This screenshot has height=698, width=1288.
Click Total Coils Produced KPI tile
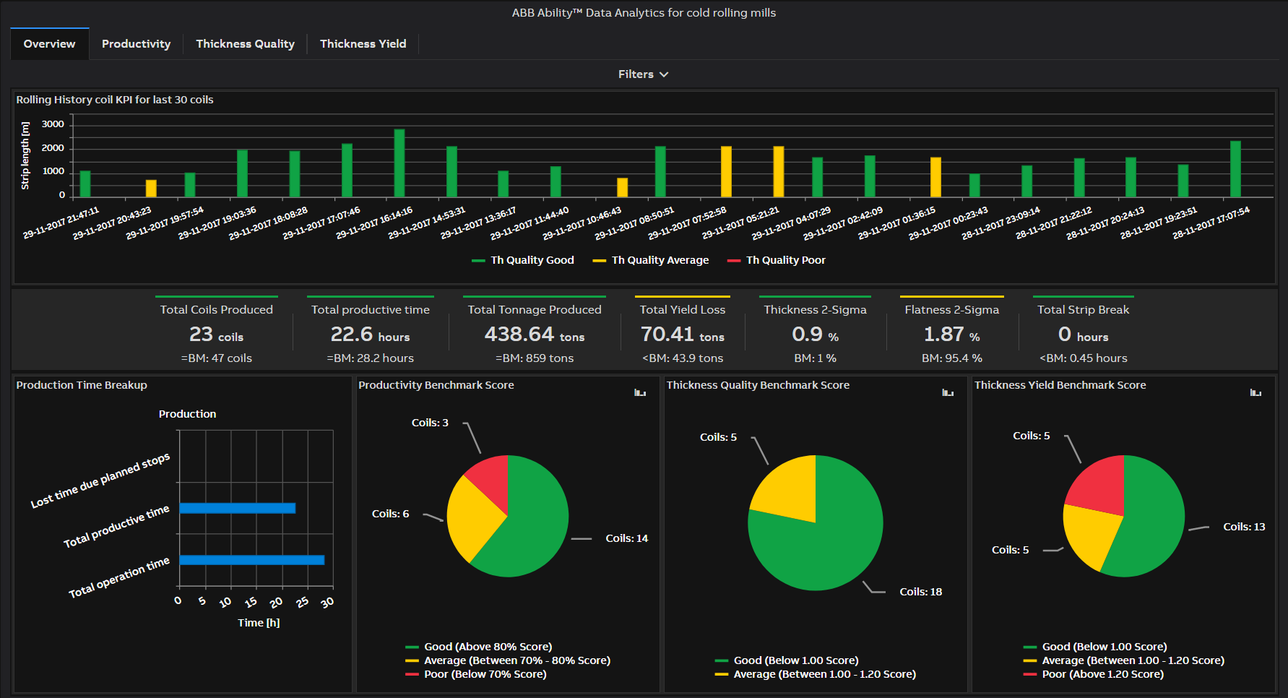pyautogui.click(x=217, y=333)
